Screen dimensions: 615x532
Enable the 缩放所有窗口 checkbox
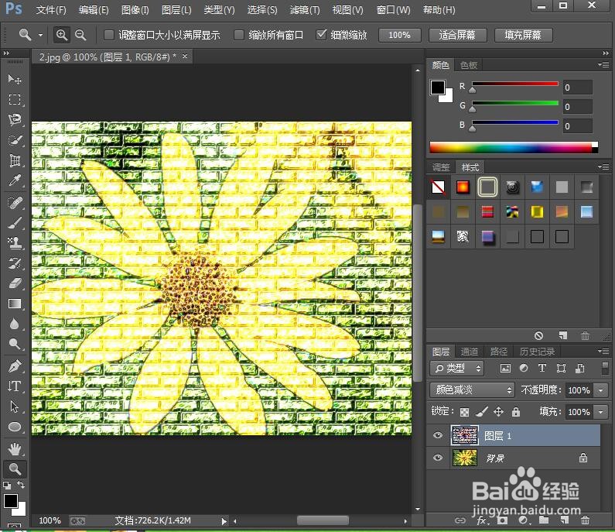coord(238,35)
